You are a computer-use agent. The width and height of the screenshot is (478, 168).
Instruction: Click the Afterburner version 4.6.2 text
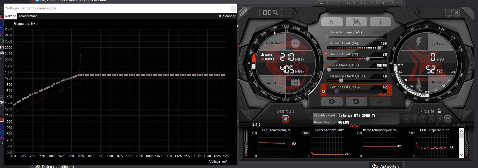point(256,125)
